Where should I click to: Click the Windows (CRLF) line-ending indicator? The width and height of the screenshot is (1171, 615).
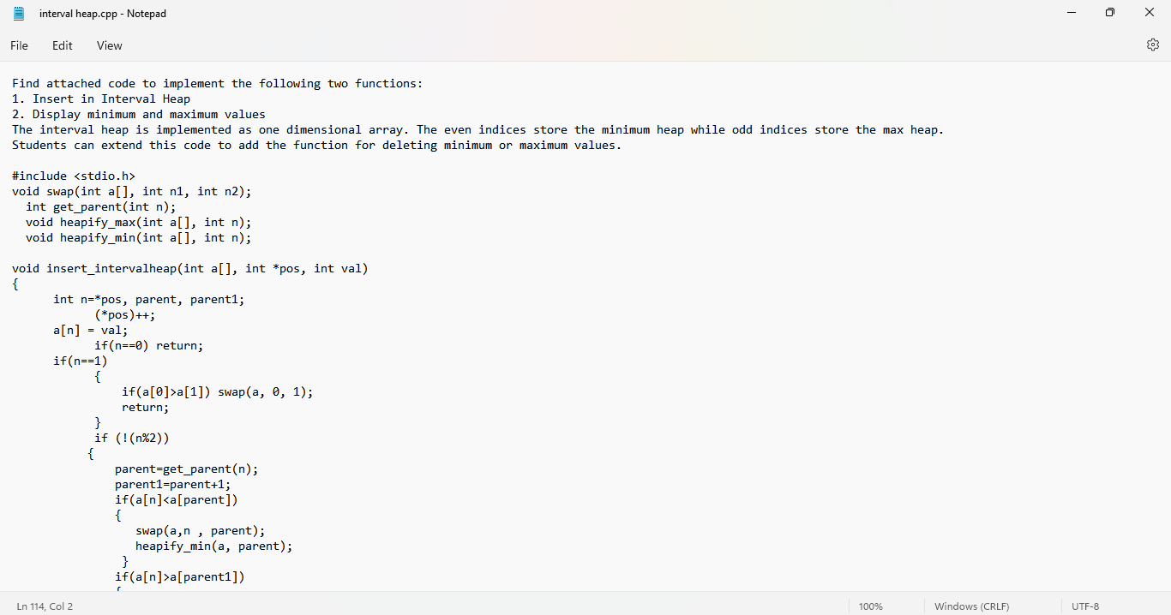pos(971,606)
